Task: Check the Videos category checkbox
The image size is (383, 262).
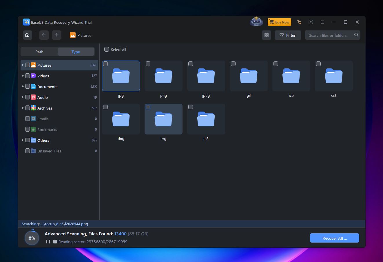Action: pyautogui.click(x=28, y=76)
